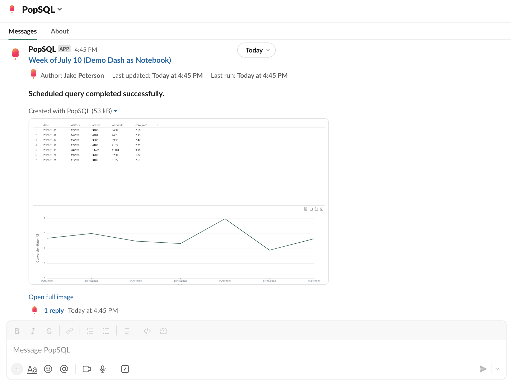Insert a code block

163,331
